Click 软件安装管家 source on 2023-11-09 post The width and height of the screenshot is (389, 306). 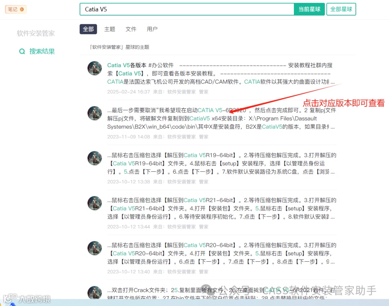(x=181, y=137)
